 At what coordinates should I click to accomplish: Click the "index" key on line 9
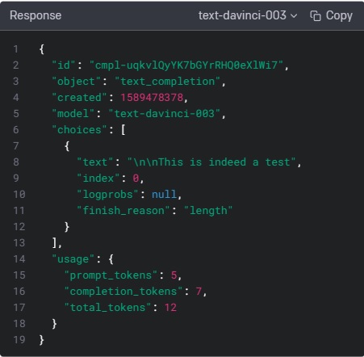[x=98, y=178]
